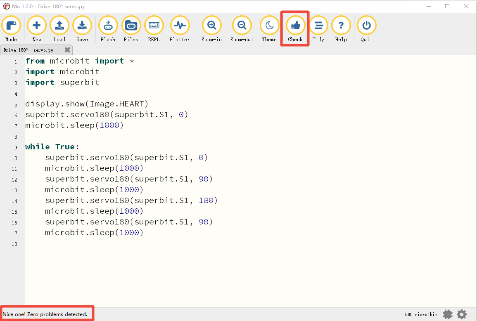Create a New file
Viewport: 477px width, 321px height.
tap(36, 29)
